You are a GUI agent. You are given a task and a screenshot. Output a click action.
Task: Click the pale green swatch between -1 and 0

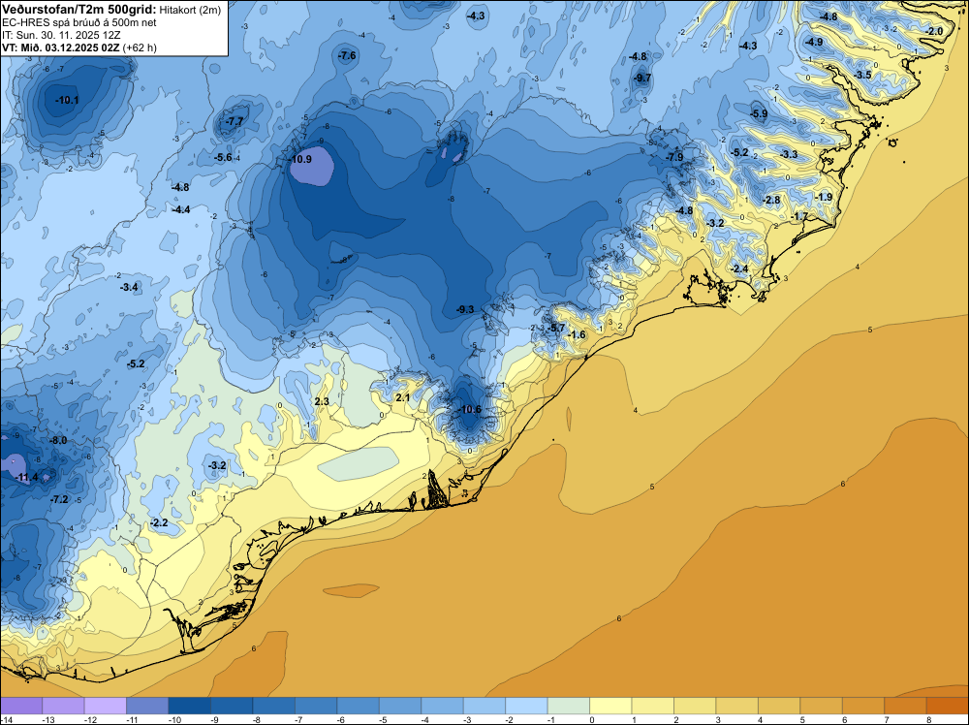pyautogui.click(x=569, y=706)
